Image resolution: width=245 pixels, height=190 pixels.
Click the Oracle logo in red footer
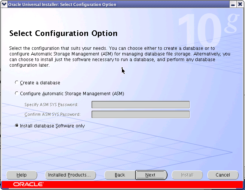pos(28,184)
